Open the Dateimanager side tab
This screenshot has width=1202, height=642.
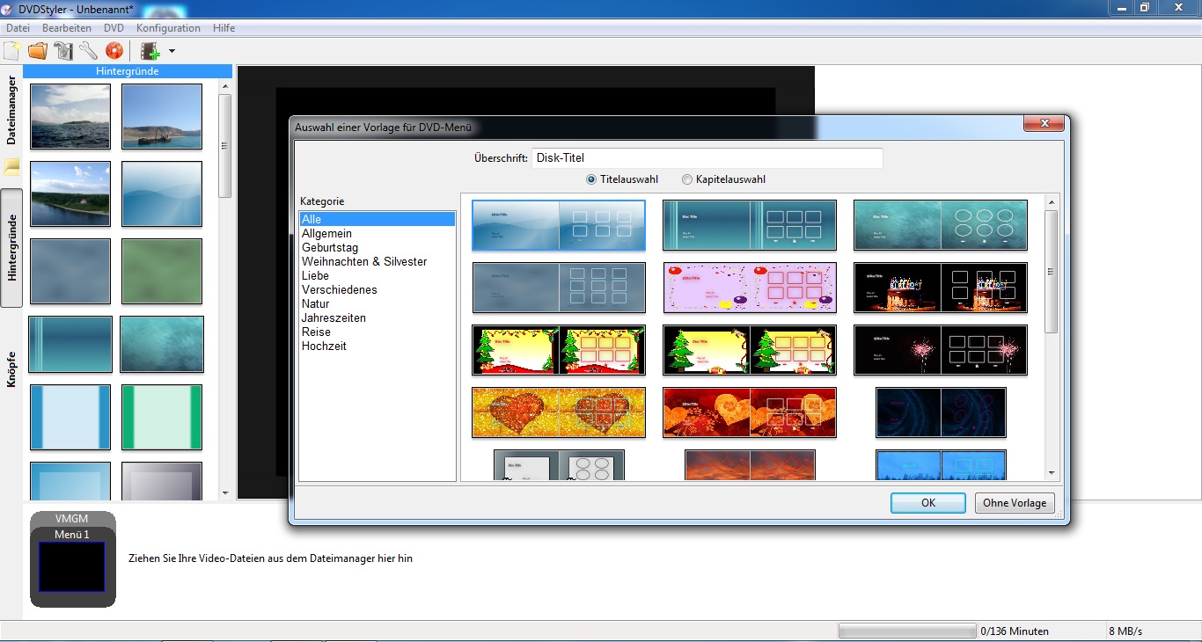(x=11, y=110)
